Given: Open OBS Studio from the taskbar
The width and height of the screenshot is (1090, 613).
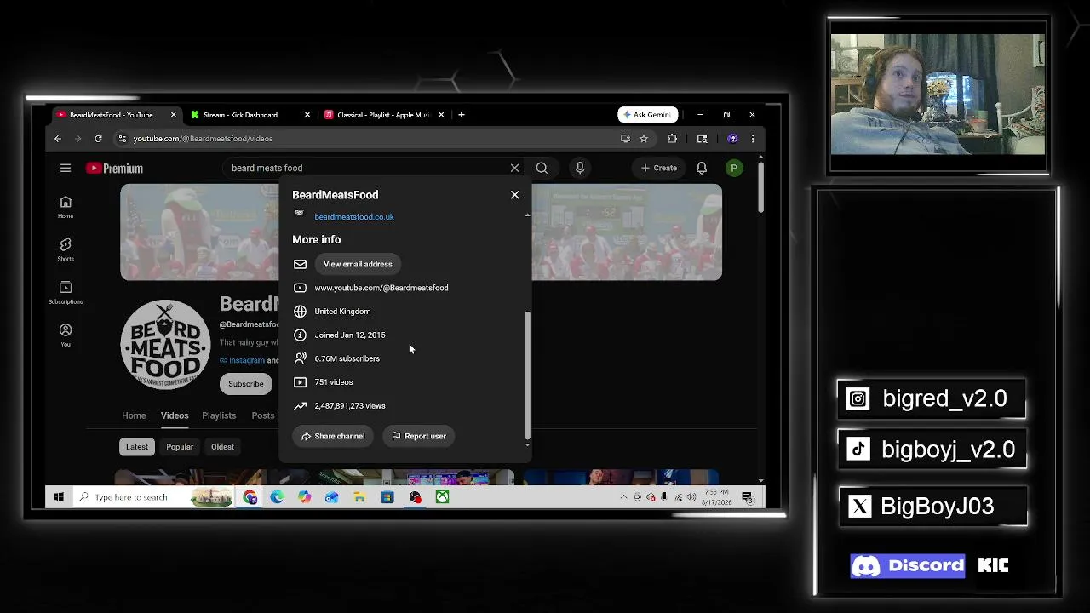Looking at the screenshot, I should pyautogui.click(x=416, y=497).
